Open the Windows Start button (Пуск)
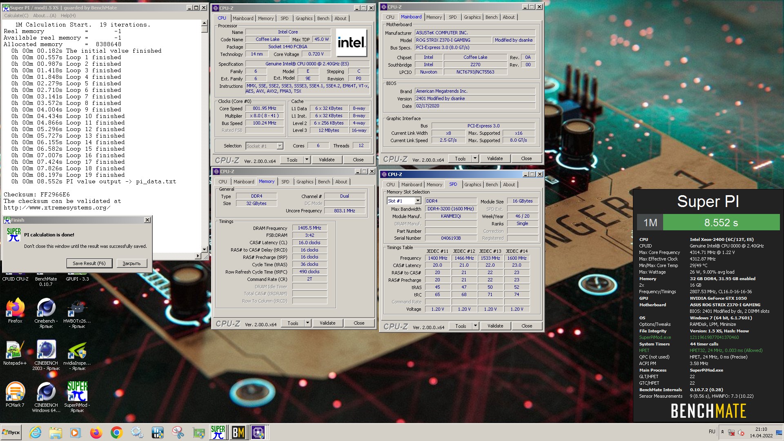Image resolution: width=784 pixels, height=441 pixels. (x=11, y=432)
